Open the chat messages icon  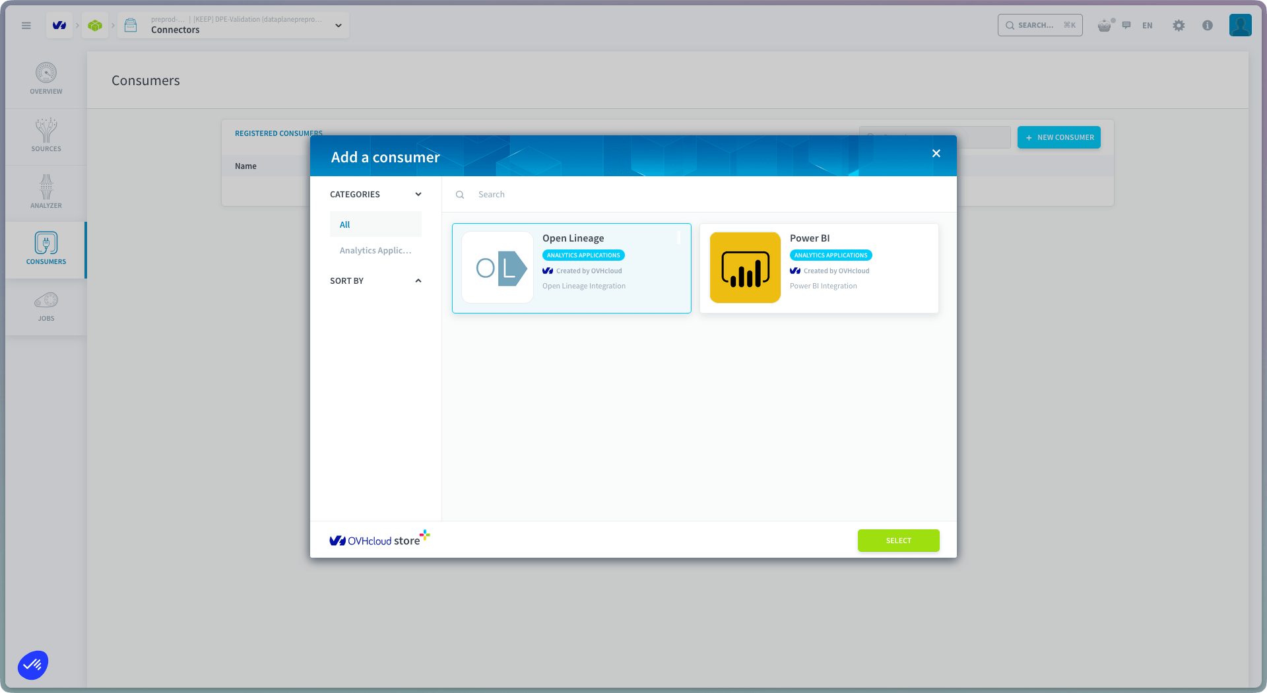pyautogui.click(x=1126, y=26)
